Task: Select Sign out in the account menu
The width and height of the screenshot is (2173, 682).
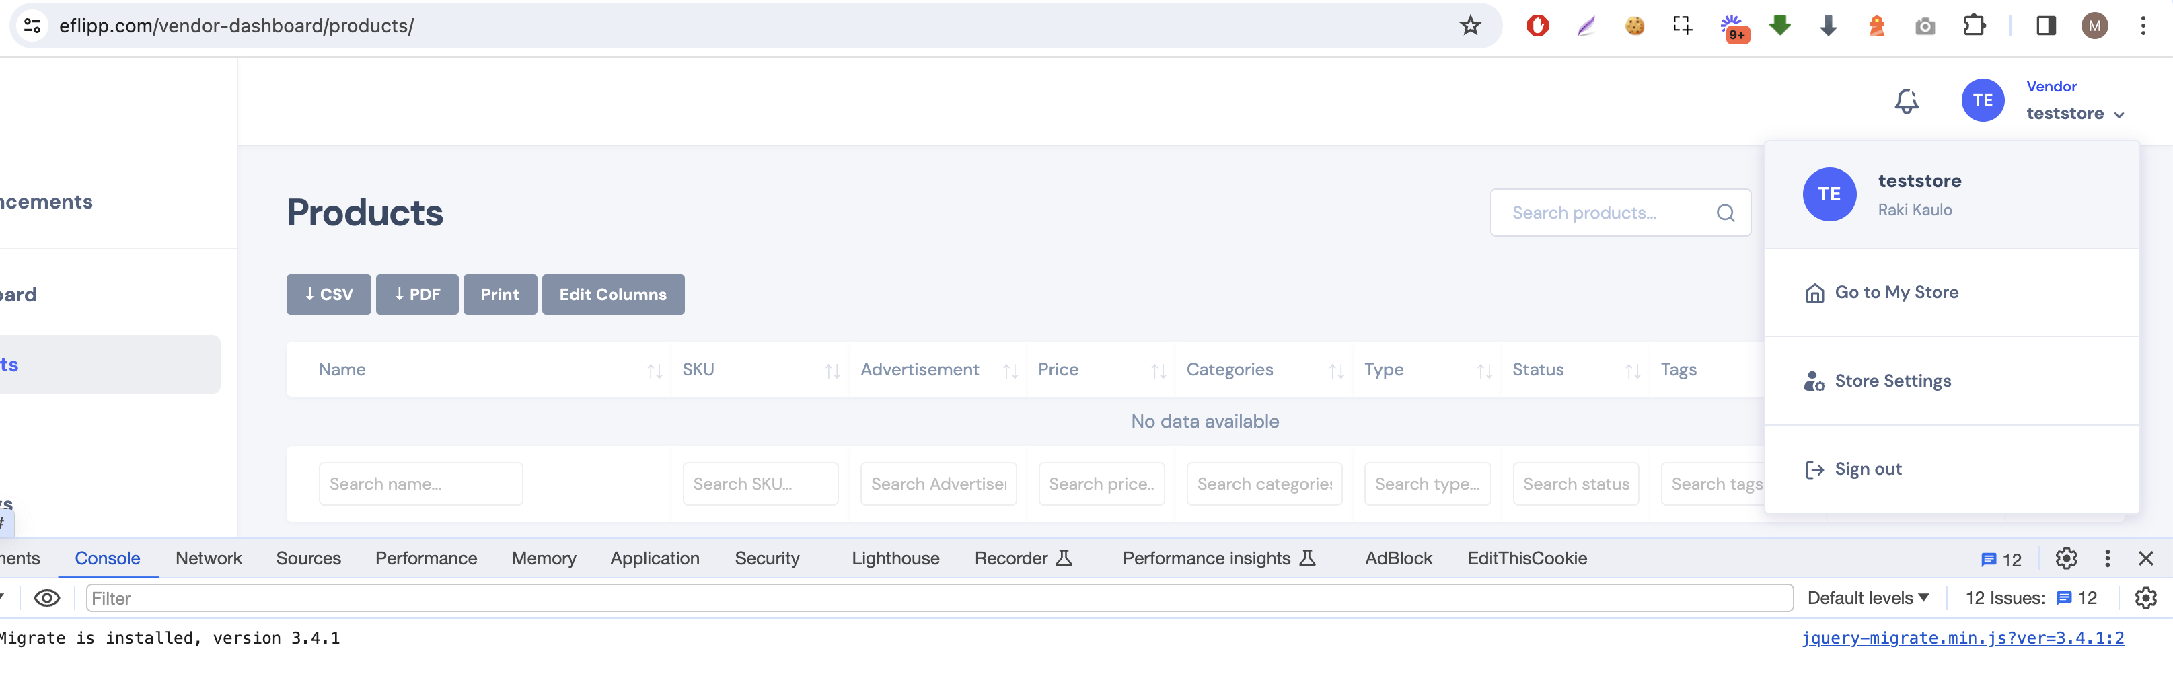Action: point(1951,469)
